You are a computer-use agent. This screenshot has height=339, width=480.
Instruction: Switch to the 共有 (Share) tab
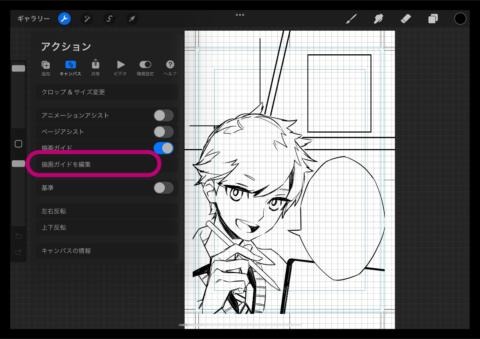96,68
